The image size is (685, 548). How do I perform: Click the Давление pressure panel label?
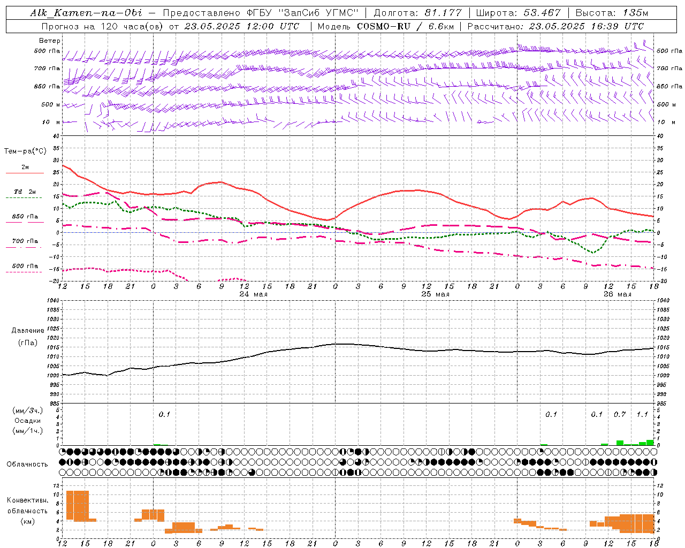pyautogui.click(x=28, y=331)
